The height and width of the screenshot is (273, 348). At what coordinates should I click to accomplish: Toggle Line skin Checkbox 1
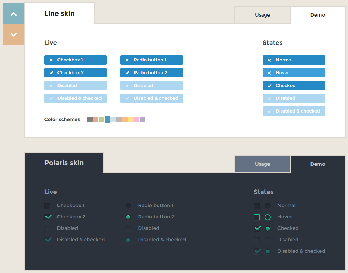click(x=75, y=60)
